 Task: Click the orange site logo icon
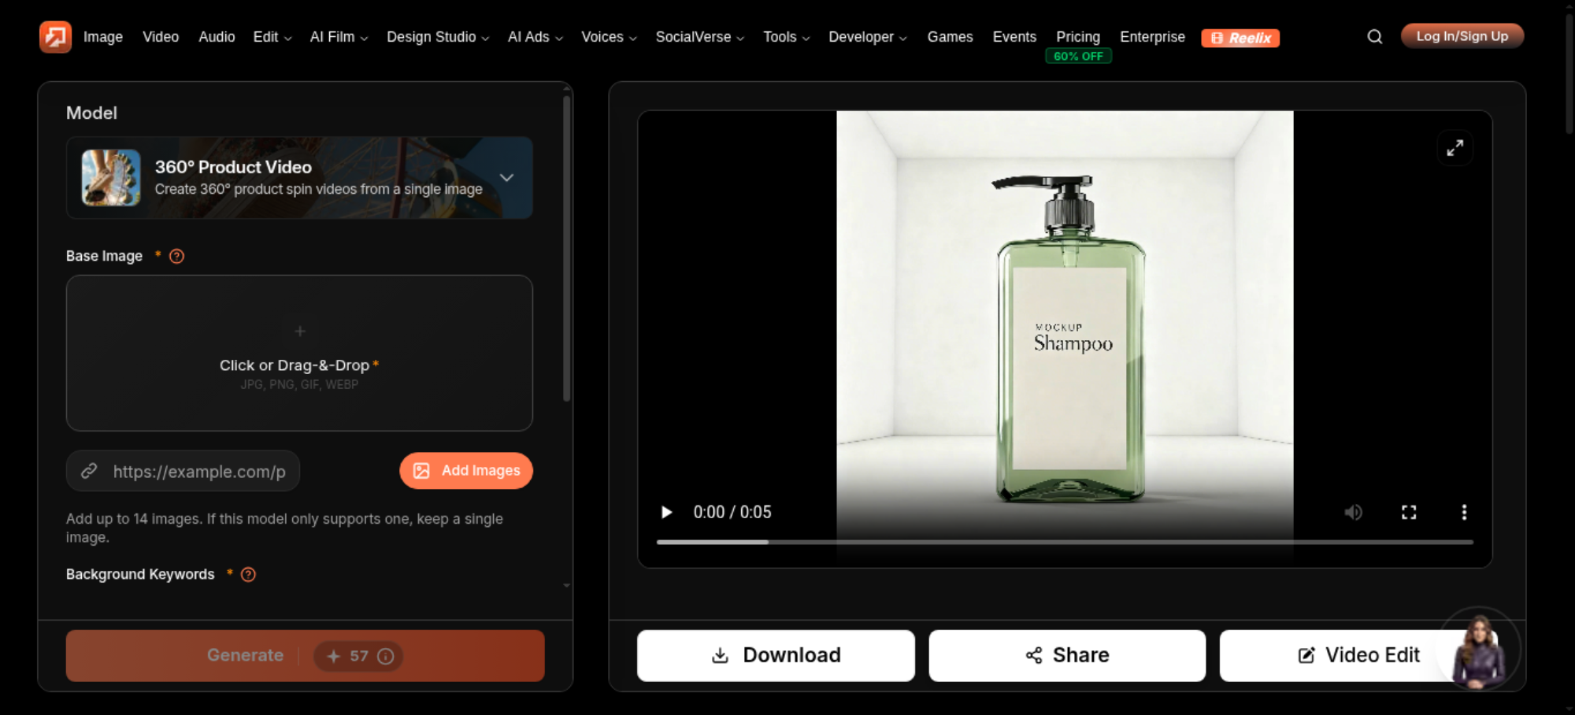tap(55, 37)
